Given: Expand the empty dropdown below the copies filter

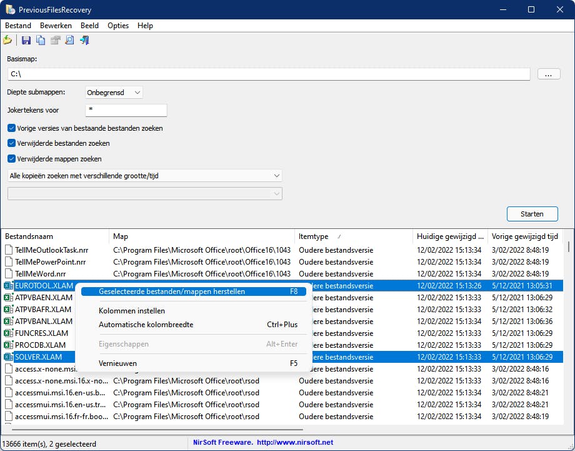Looking at the screenshot, I should pyautogui.click(x=276, y=193).
